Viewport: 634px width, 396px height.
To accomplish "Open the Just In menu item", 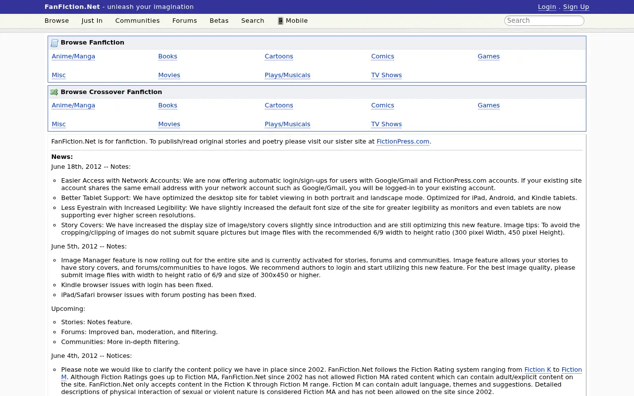I will point(92,21).
